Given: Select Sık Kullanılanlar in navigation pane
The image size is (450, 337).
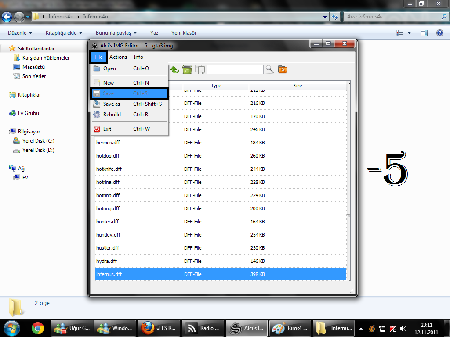Looking at the screenshot, I should pos(36,49).
